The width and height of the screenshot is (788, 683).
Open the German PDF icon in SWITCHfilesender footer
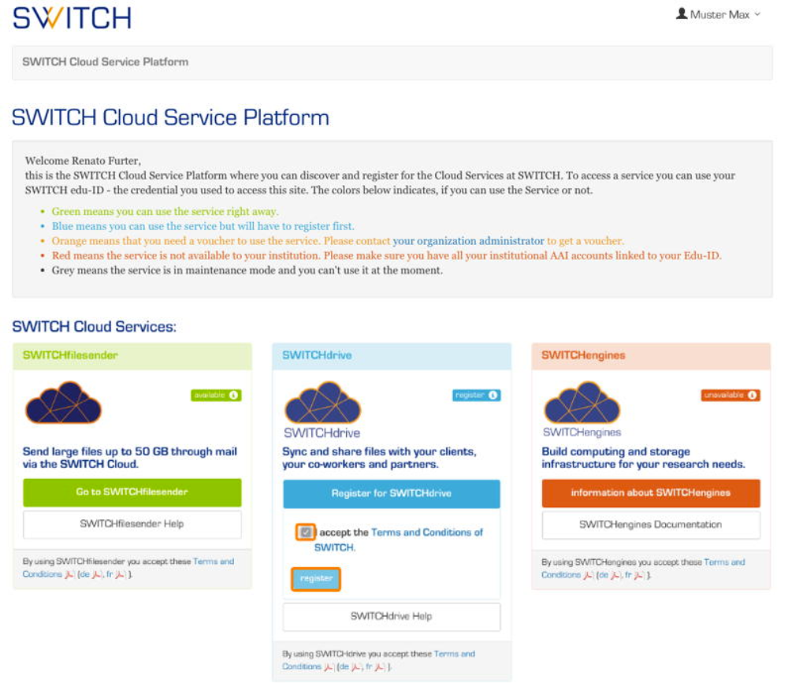(97, 574)
